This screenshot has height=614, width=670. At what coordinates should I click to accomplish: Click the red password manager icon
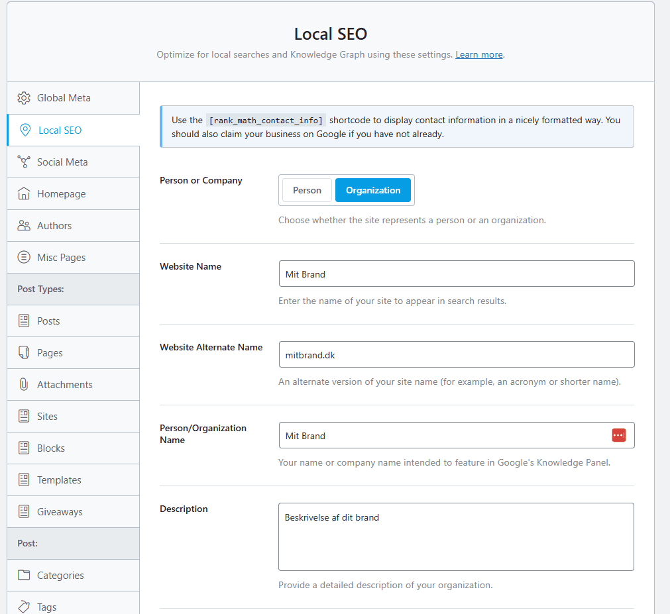coord(618,435)
